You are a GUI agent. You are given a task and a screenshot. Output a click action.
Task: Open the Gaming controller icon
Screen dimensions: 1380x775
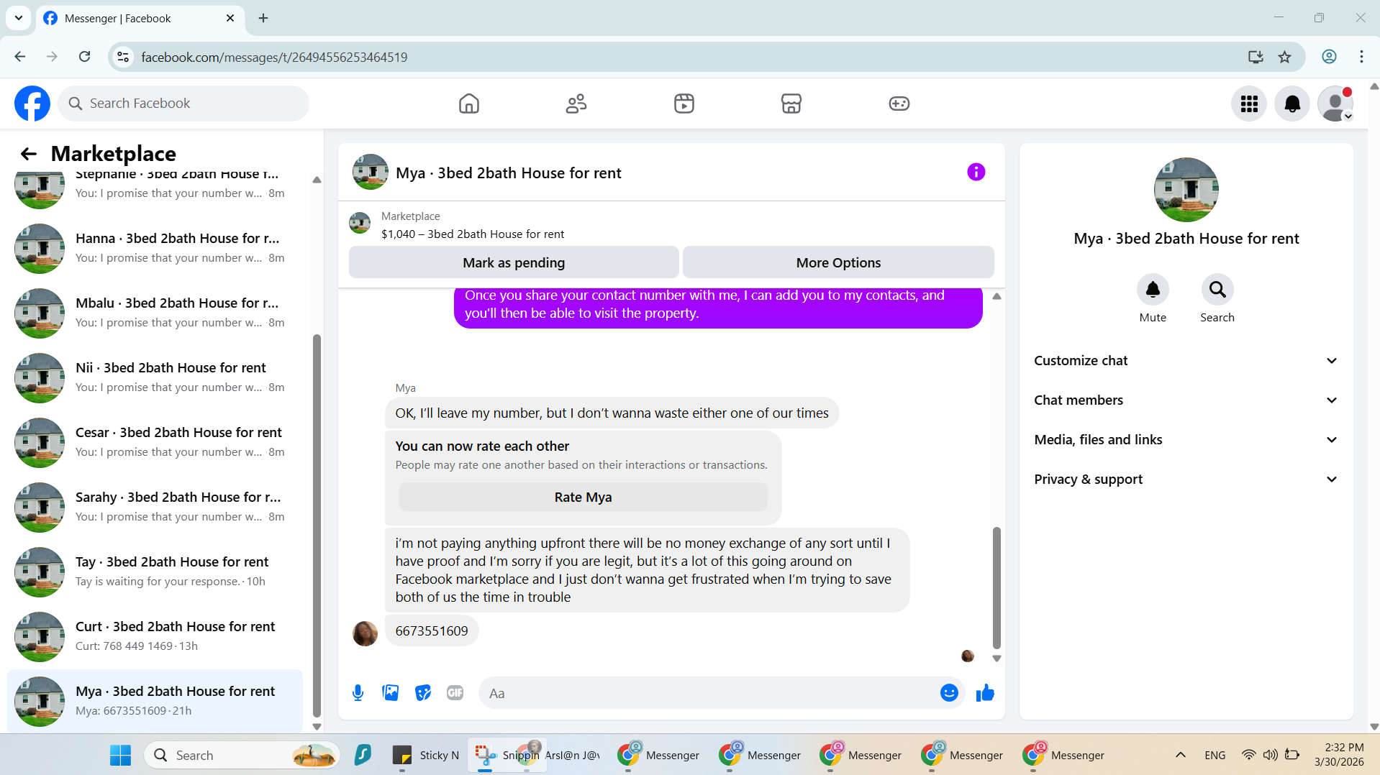899,104
